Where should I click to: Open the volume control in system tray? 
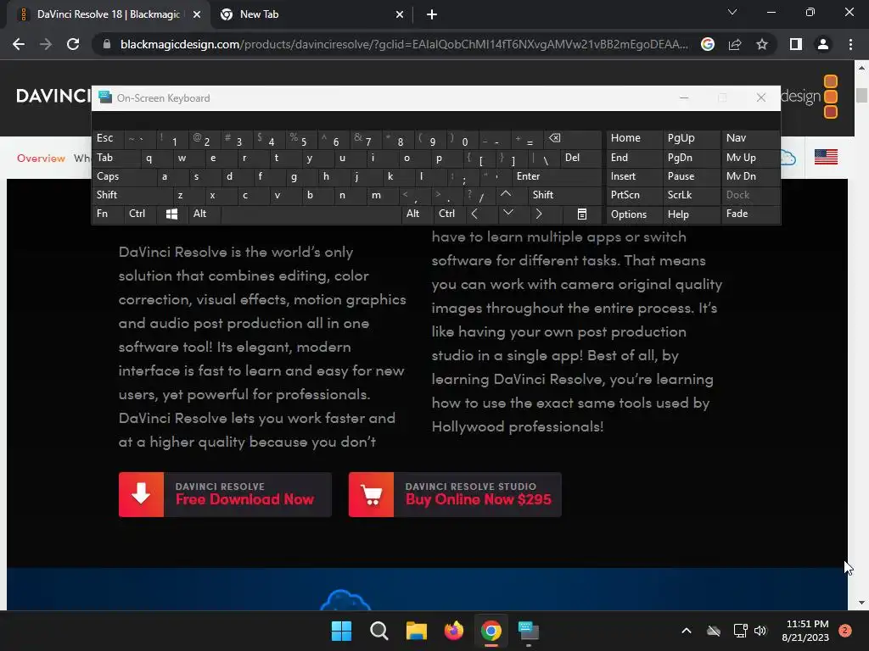pyautogui.click(x=760, y=631)
